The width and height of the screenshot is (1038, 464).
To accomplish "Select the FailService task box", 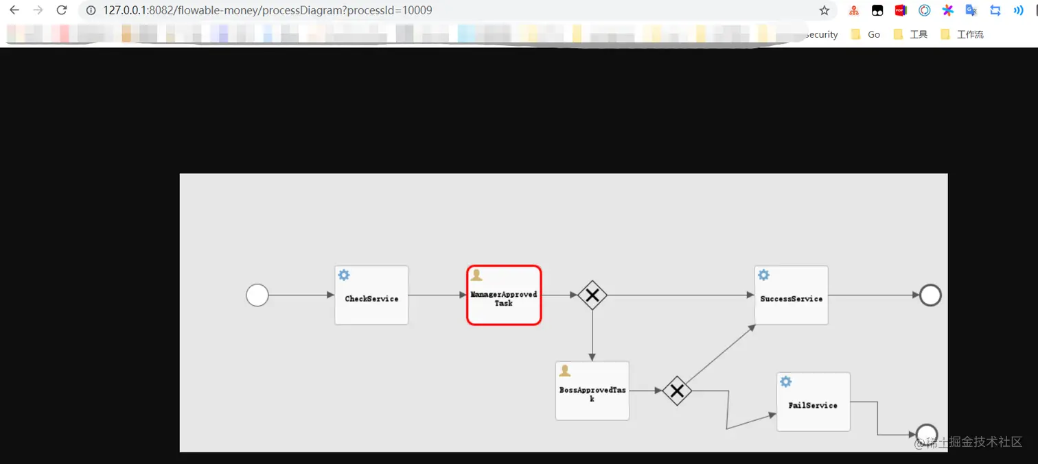I will coord(814,402).
